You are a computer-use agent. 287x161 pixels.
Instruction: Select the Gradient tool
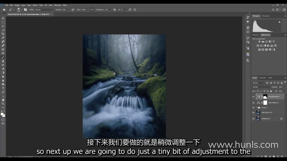(3, 73)
